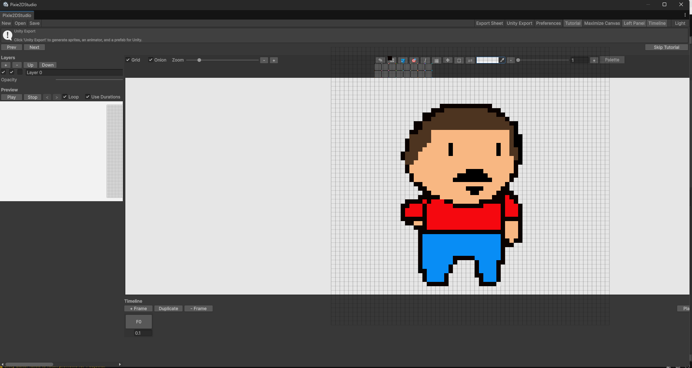Move layer Down

[x=48, y=65]
